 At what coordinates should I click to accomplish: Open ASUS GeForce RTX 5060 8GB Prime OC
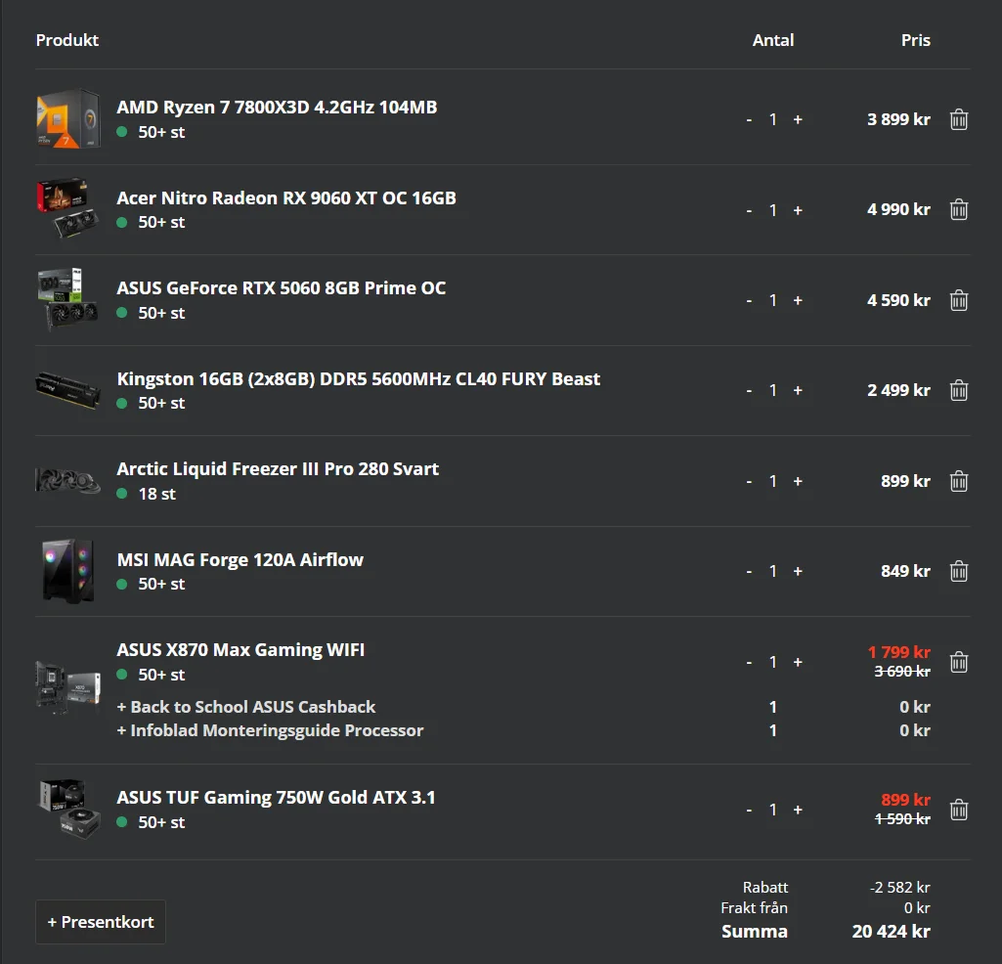pyautogui.click(x=282, y=287)
